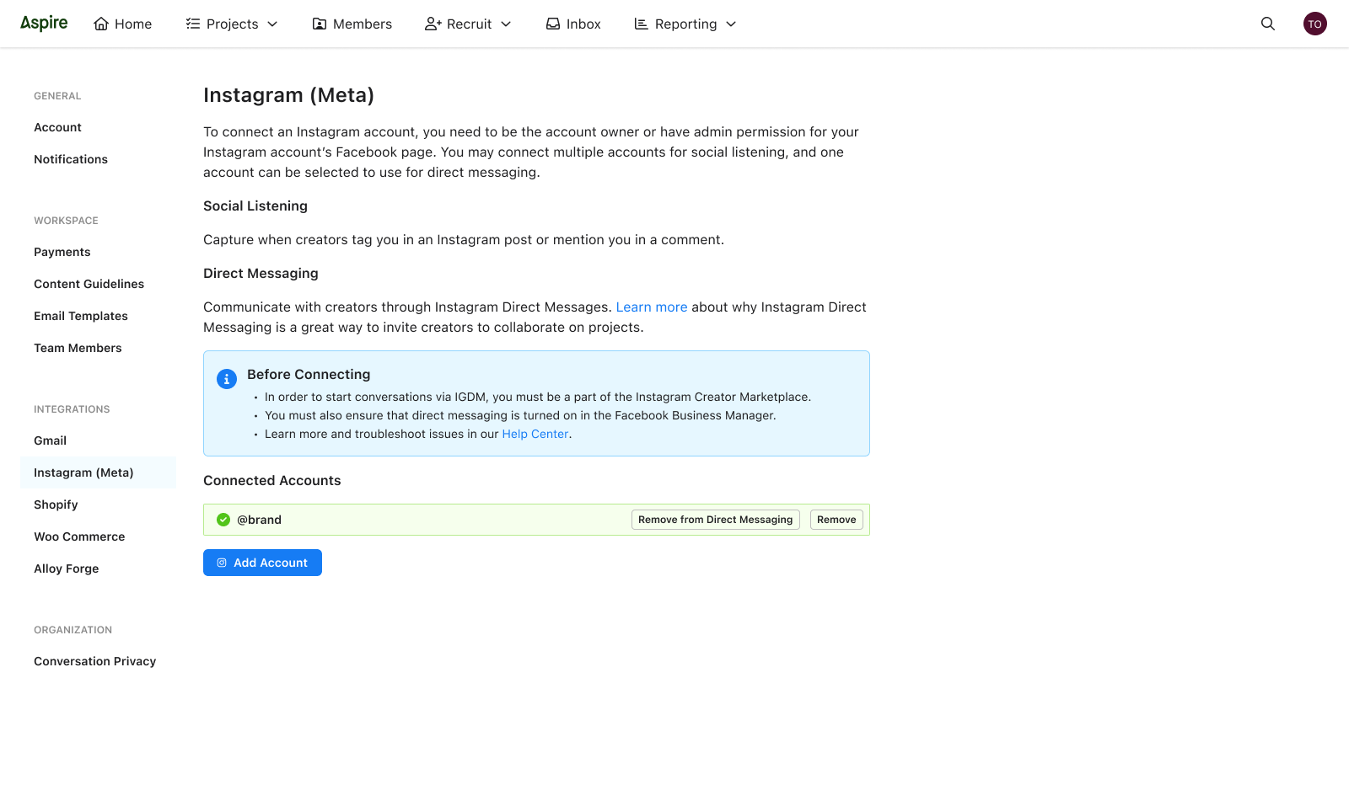Image resolution: width=1349 pixels, height=806 pixels.
Task: Expand the Reporting dropdown chevron
Action: (x=731, y=24)
